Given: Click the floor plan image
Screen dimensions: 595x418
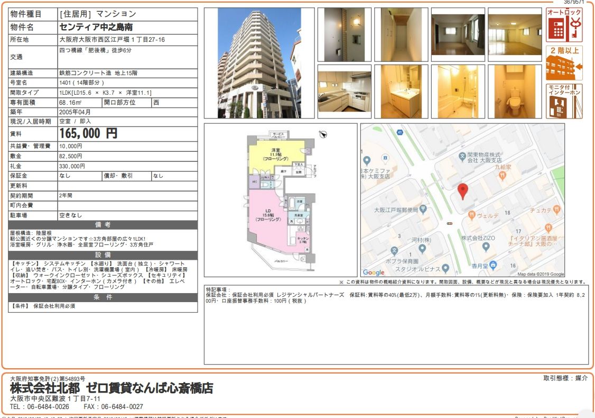Looking at the screenshot, I should 281,200.
